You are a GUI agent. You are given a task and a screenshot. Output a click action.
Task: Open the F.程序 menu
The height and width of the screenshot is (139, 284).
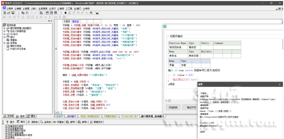coord(10,8)
